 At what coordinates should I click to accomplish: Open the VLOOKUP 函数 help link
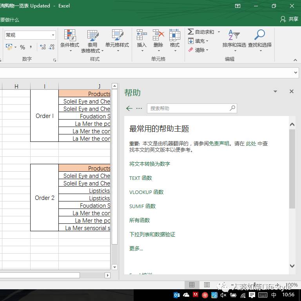pyautogui.click(x=146, y=192)
